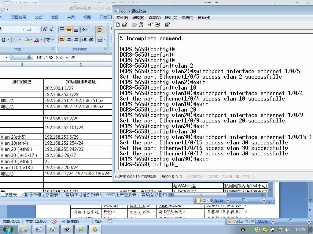Viewport: 313px width, 234px height.
Task: Open underline style dropdown arrow
Action: [x=8, y=40]
